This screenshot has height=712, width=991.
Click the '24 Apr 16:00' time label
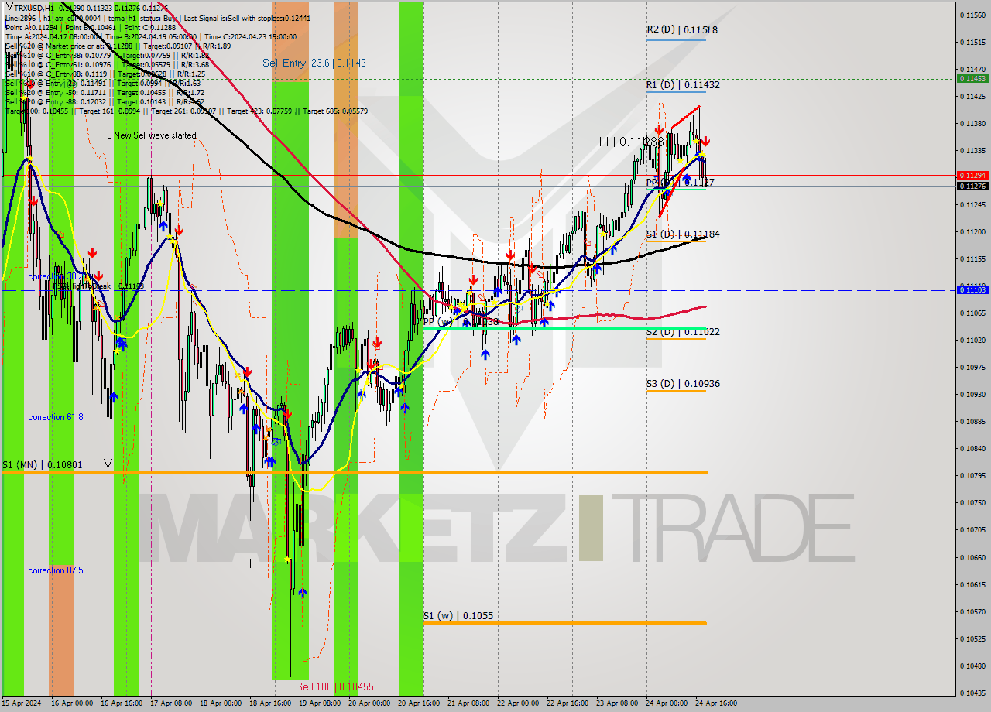(716, 703)
